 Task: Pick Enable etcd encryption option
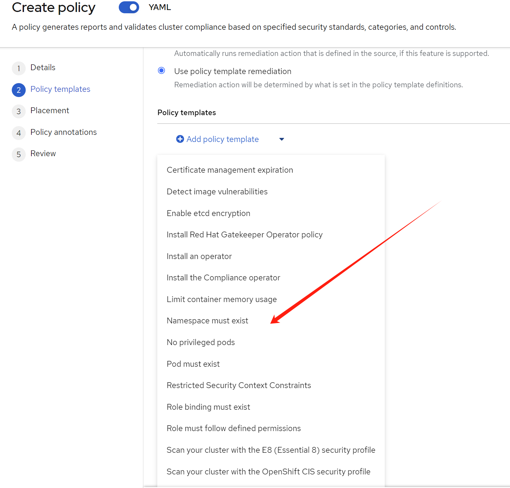(208, 213)
